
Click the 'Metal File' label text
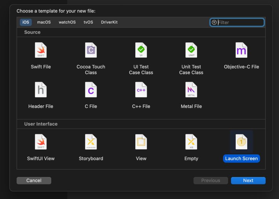coord(191,106)
